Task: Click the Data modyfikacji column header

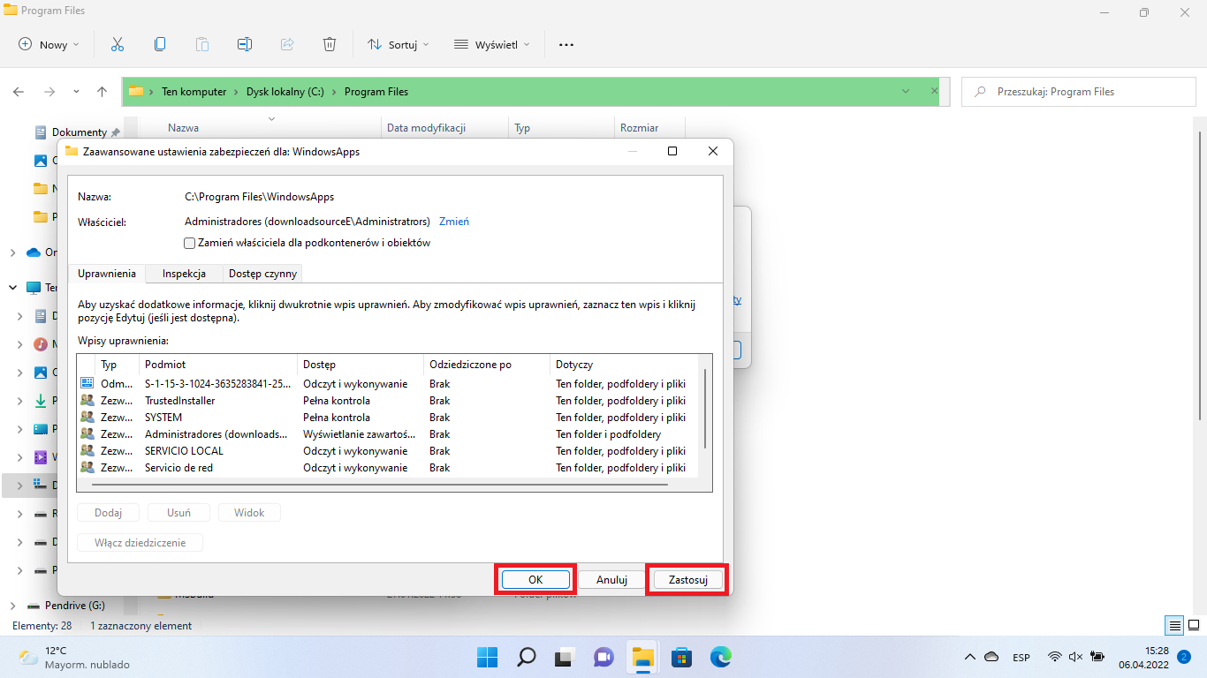Action: coord(426,128)
